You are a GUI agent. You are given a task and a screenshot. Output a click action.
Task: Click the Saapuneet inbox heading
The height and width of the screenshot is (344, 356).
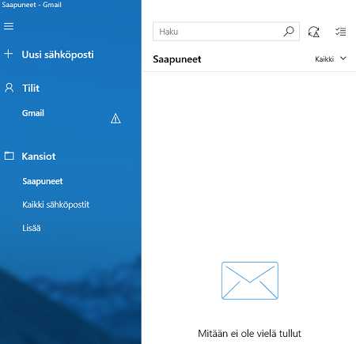pyautogui.click(x=177, y=59)
